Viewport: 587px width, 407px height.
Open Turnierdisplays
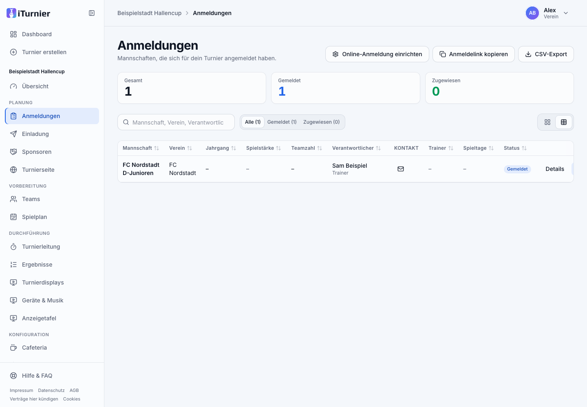[52, 282]
